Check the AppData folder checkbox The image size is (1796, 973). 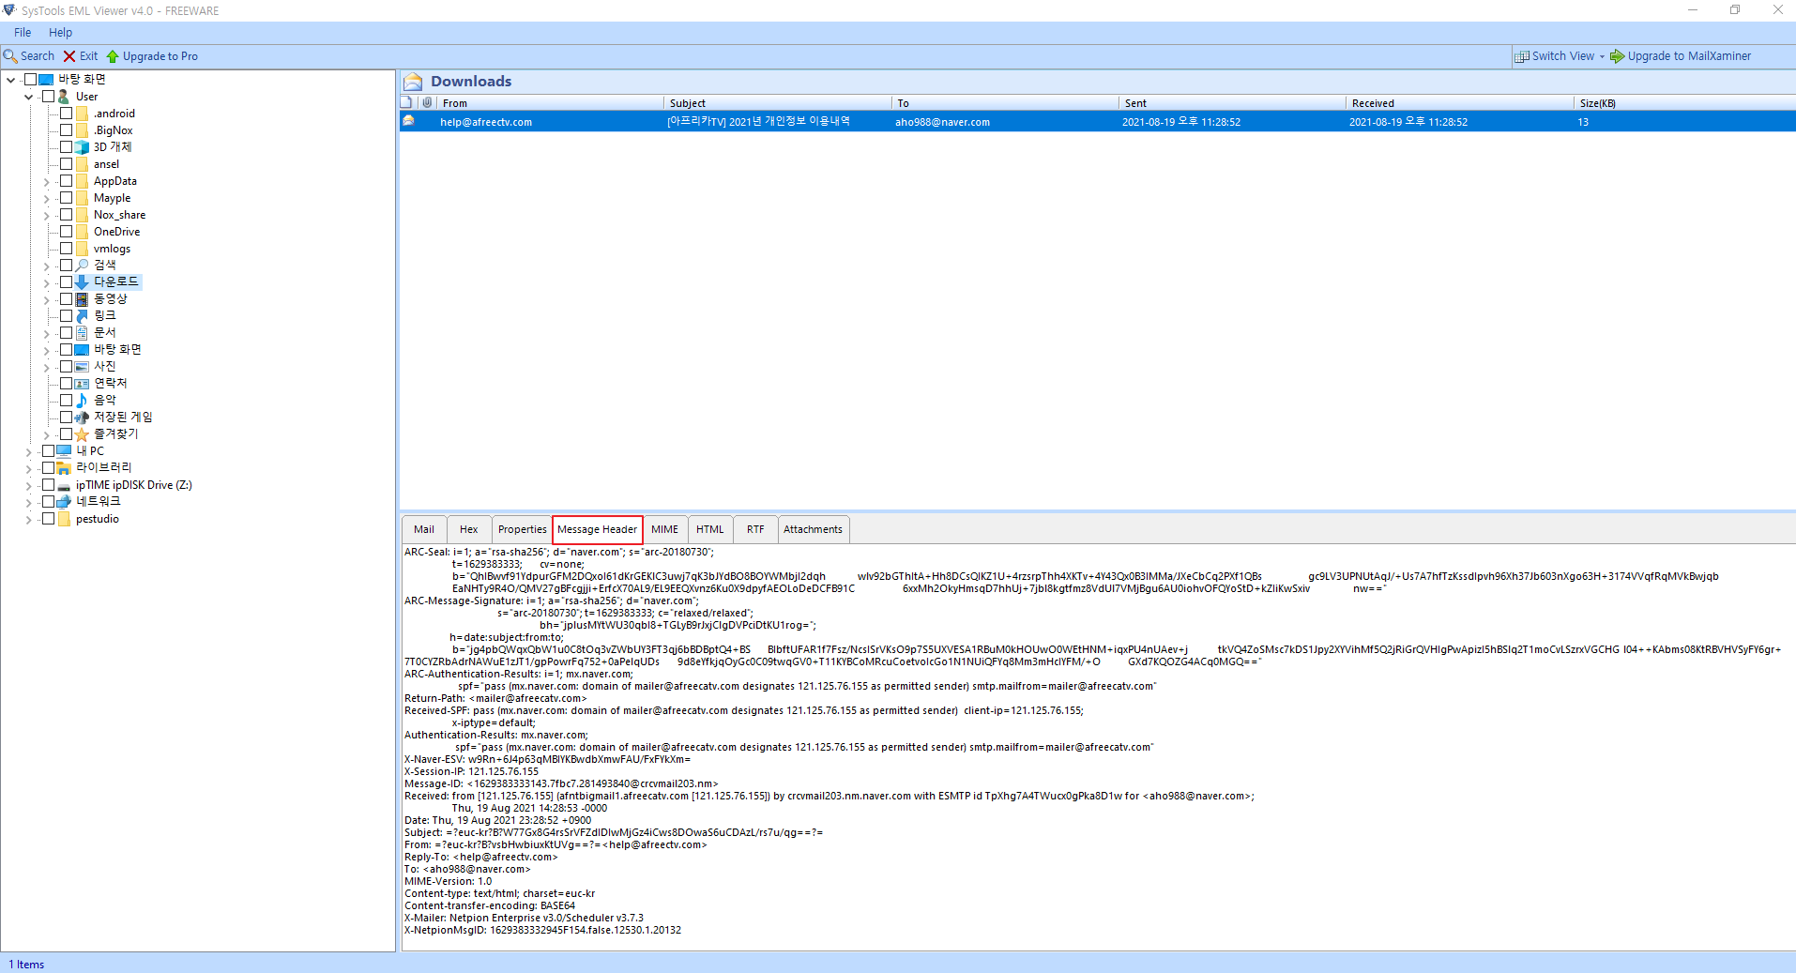coord(66,181)
